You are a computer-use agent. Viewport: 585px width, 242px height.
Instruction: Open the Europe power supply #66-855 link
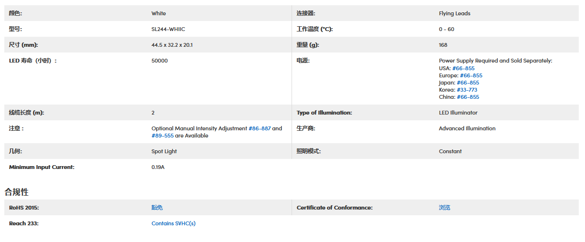471,75
